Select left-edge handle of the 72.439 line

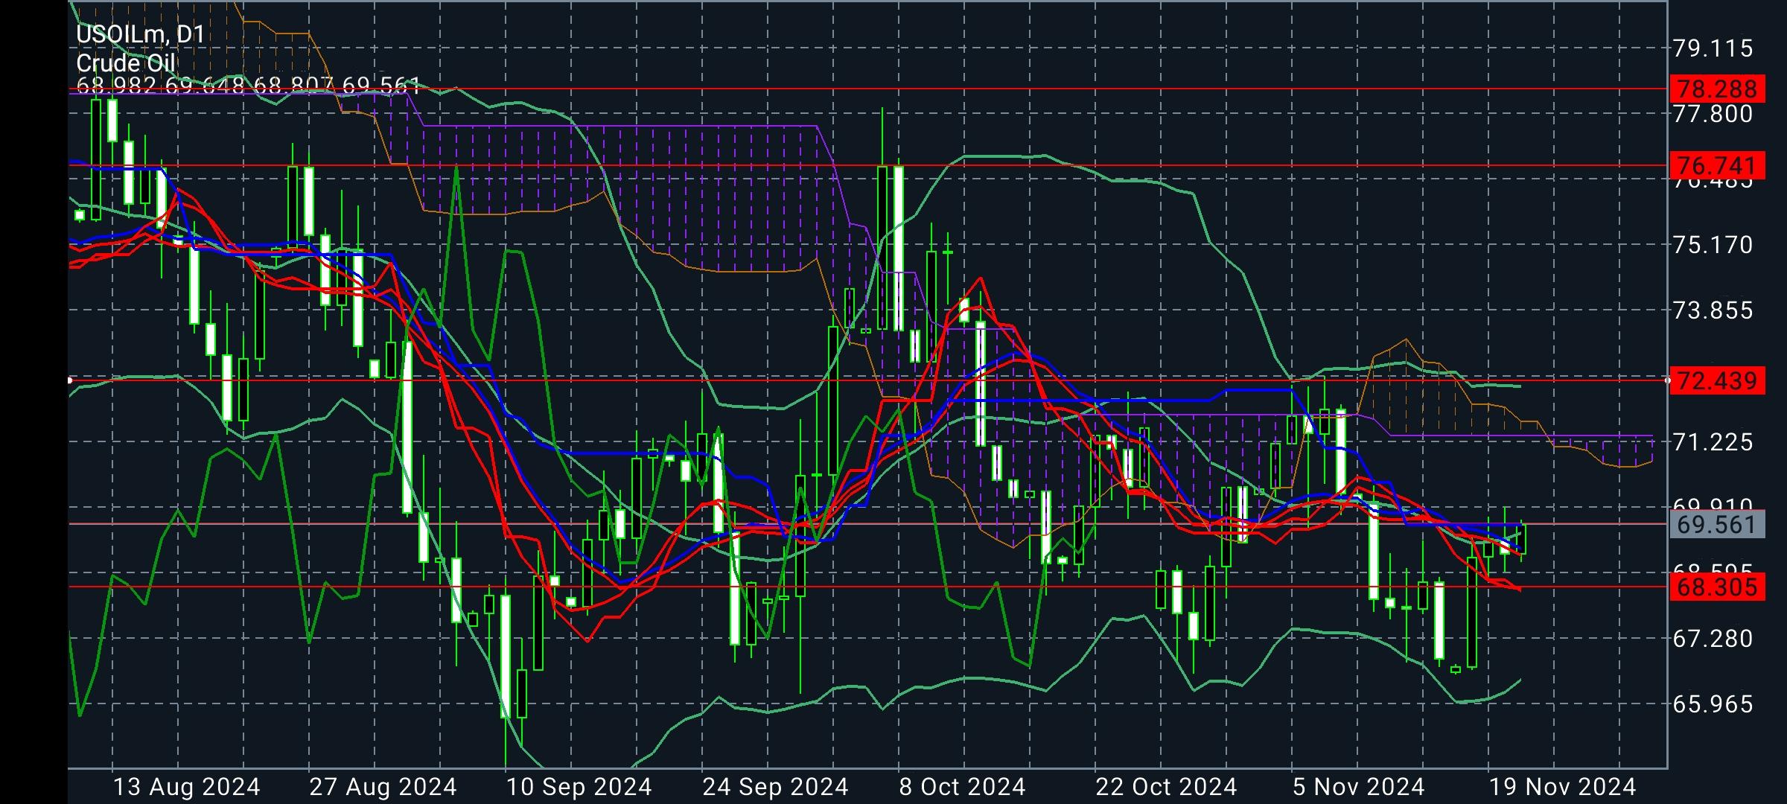tap(69, 380)
